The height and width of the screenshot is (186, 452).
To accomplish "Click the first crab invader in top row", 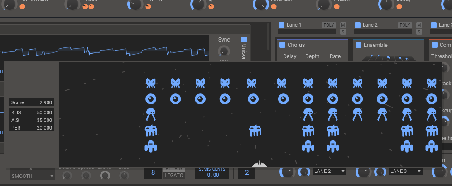I will [x=151, y=83].
